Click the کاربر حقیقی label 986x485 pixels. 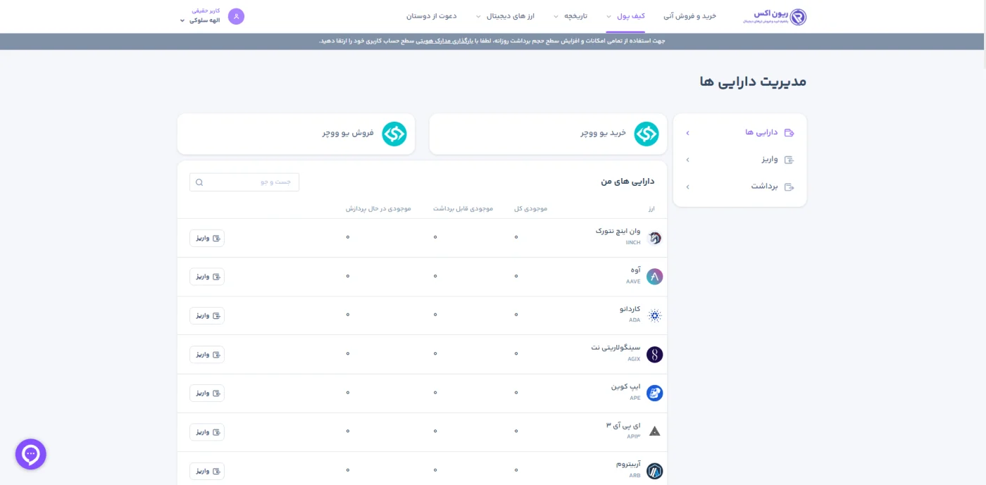pos(206,11)
